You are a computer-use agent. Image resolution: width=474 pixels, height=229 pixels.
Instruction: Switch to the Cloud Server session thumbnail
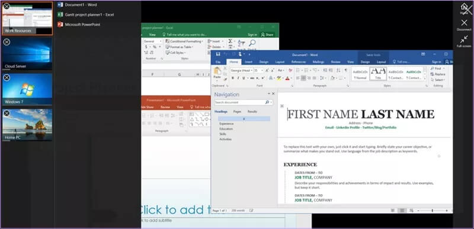tap(27, 54)
